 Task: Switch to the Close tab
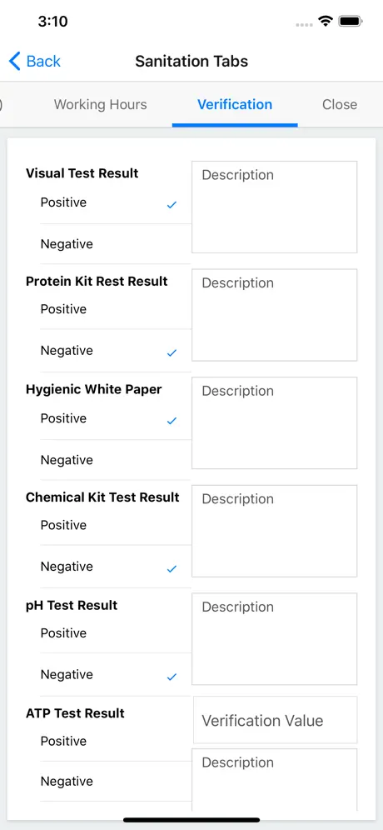click(x=340, y=104)
